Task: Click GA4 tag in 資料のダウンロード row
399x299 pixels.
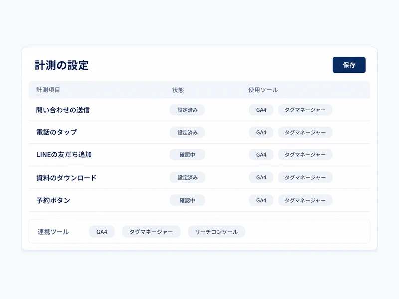Action: 261,178
